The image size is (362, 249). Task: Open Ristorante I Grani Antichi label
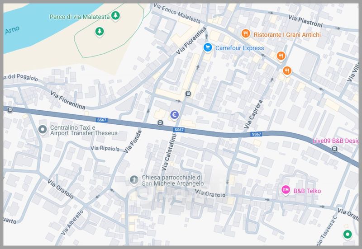coord(287,35)
